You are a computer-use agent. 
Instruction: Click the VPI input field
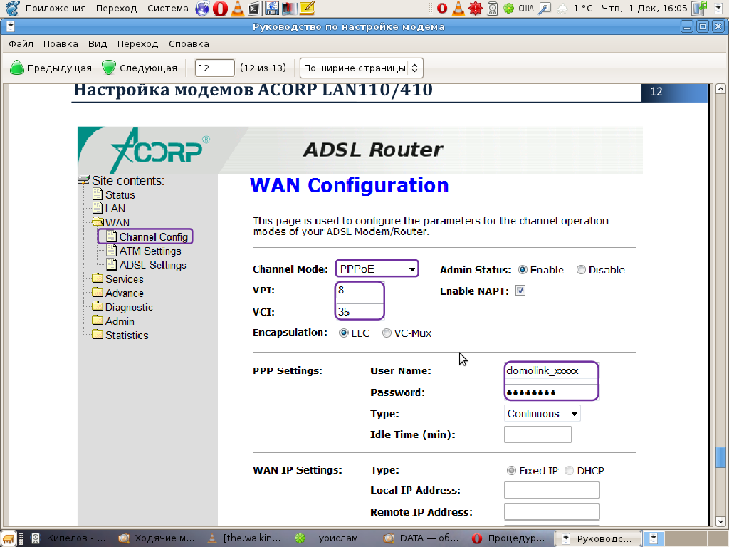[360, 290]
